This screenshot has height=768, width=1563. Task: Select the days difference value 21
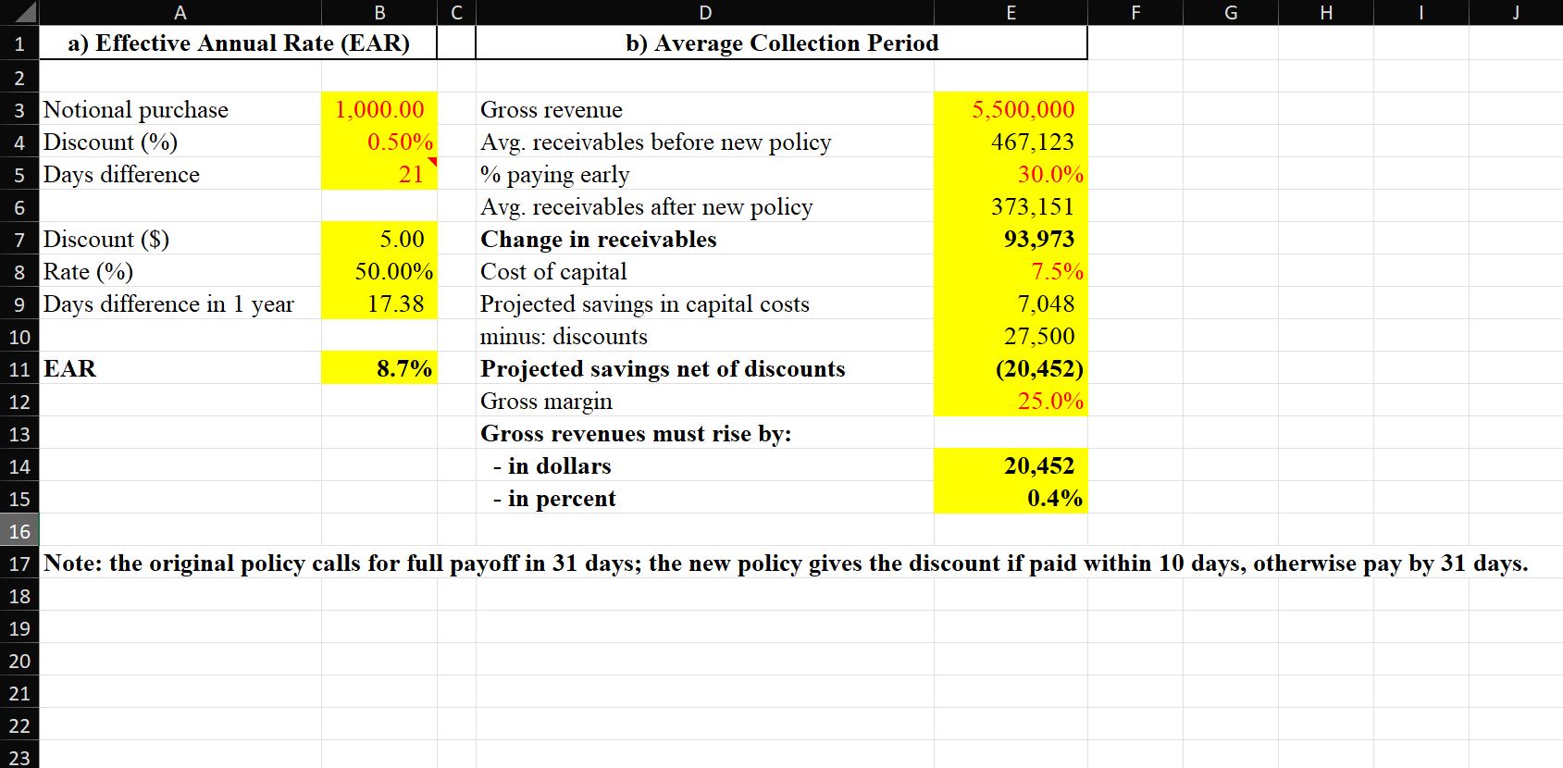coord(379,174)
